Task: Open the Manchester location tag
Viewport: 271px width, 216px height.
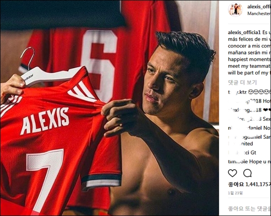Action: pyautogui.click(x=259, y=13)
